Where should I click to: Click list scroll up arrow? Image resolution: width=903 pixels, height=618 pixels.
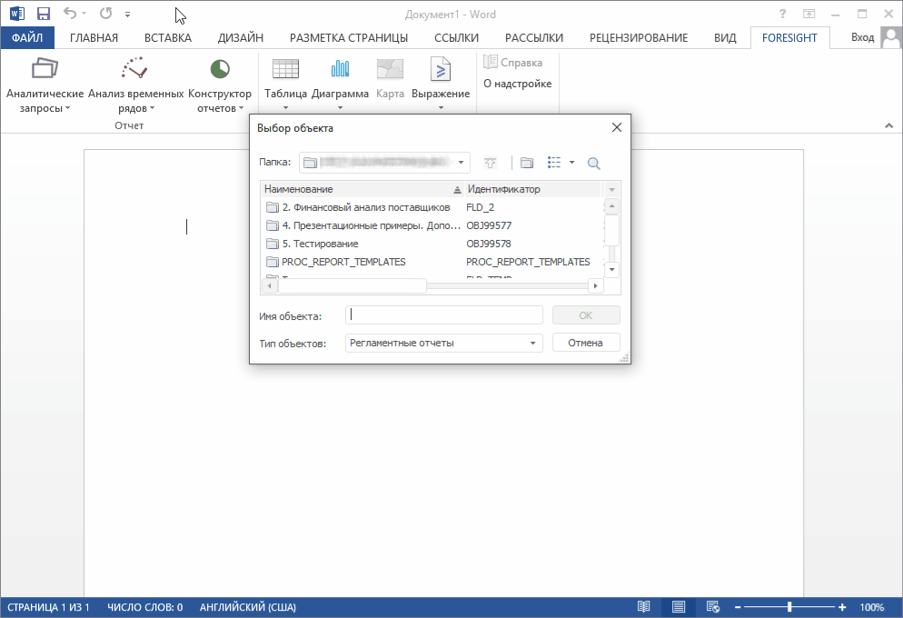coord(612,206)
